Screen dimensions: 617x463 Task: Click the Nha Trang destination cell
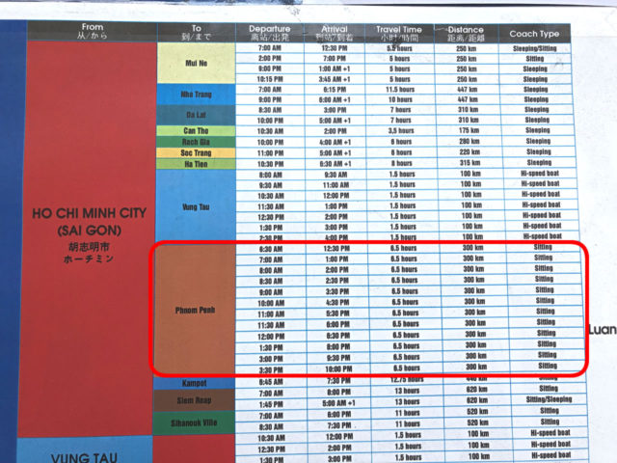coord(197,95)
